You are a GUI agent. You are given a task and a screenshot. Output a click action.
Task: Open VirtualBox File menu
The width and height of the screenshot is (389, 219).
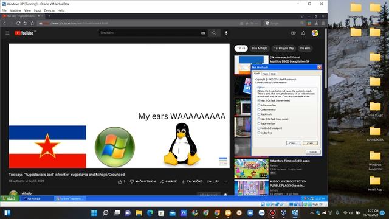click(x=4, y=10)
